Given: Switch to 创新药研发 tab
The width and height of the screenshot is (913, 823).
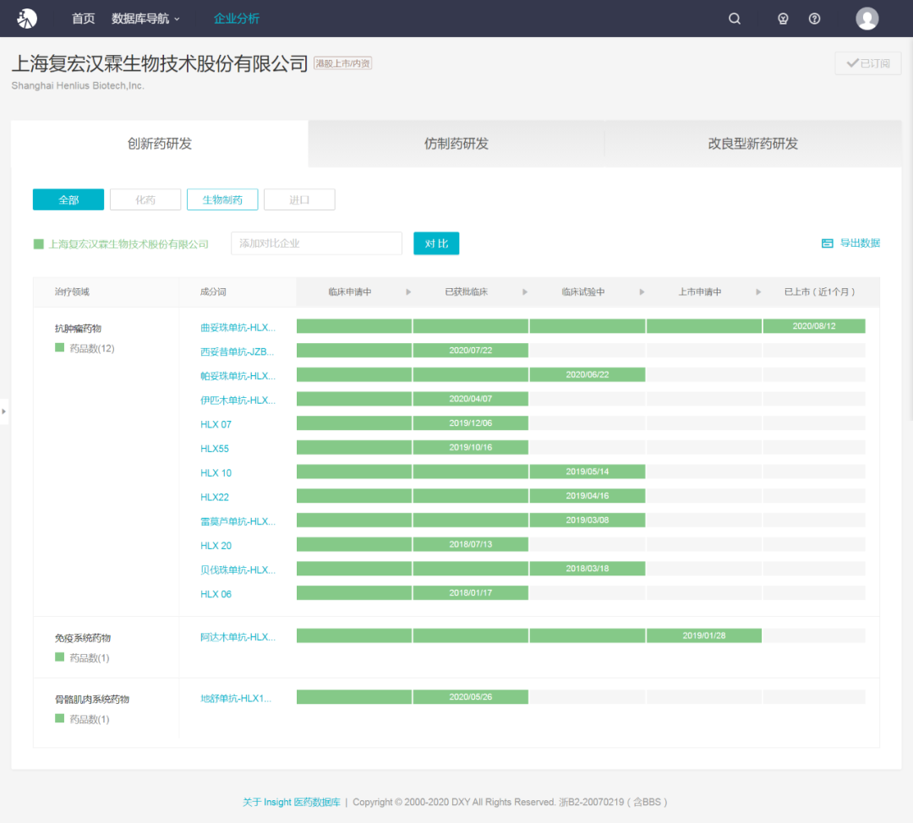Looking at the screenshot, I should 160,144.
